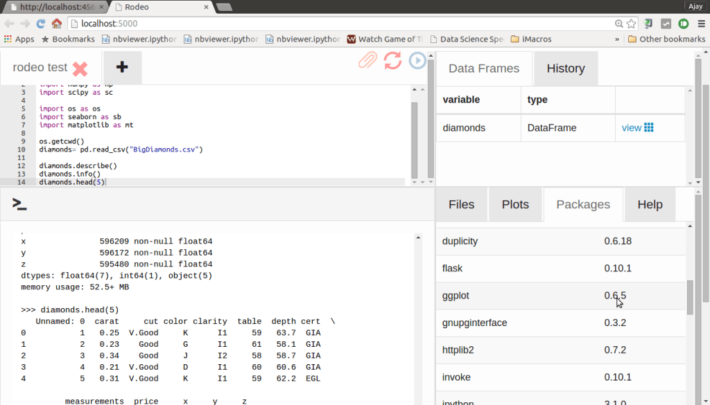710x405 pixels.
Task: Select the flask package row
Action: (560, 269)
